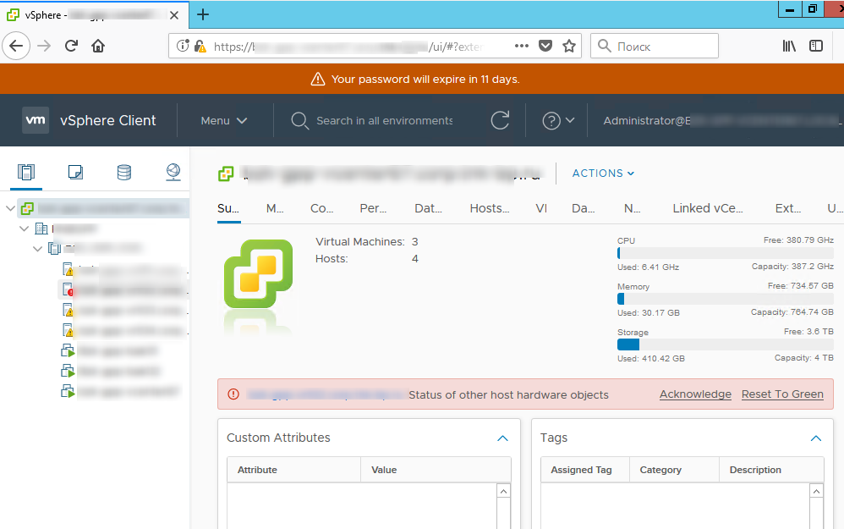Open browser library icon
The image size is (844, 529).
pyautogui.click(x=789, y=46)
